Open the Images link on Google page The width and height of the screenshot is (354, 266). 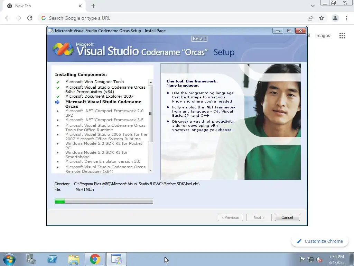[323, 36]
